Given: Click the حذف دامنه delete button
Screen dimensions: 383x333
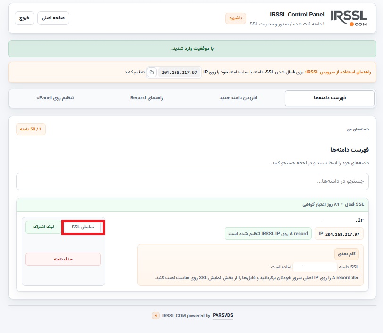Looking at the screenshot, I should (63, 259).
